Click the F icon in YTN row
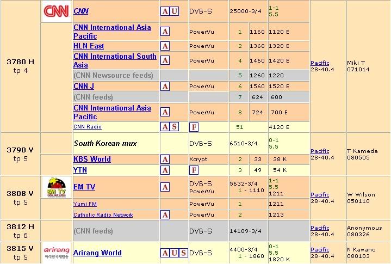 pyautogui.click(x=194, y=170)
